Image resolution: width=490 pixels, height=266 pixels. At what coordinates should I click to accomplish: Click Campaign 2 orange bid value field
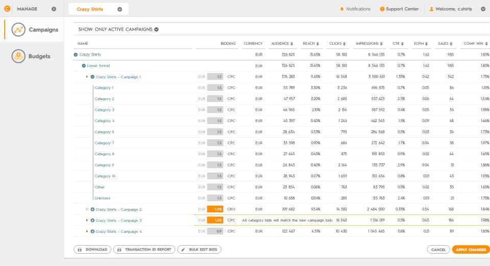pos(215,209)
